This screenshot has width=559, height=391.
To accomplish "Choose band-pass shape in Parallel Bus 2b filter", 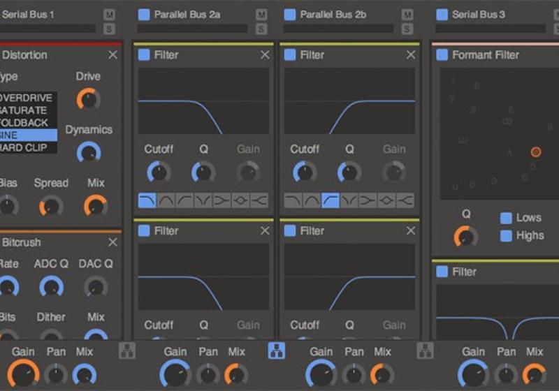I will point(312,201).
